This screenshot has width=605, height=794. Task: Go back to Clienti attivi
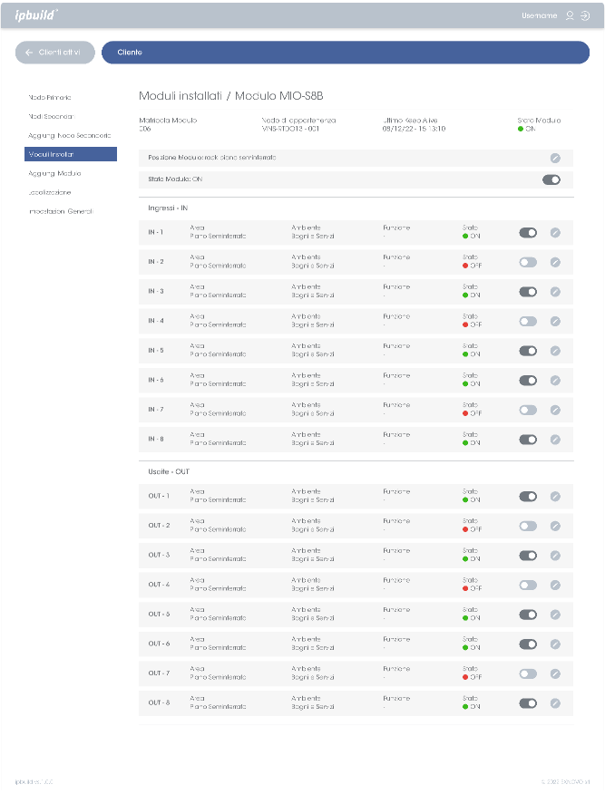coord(55,53)
